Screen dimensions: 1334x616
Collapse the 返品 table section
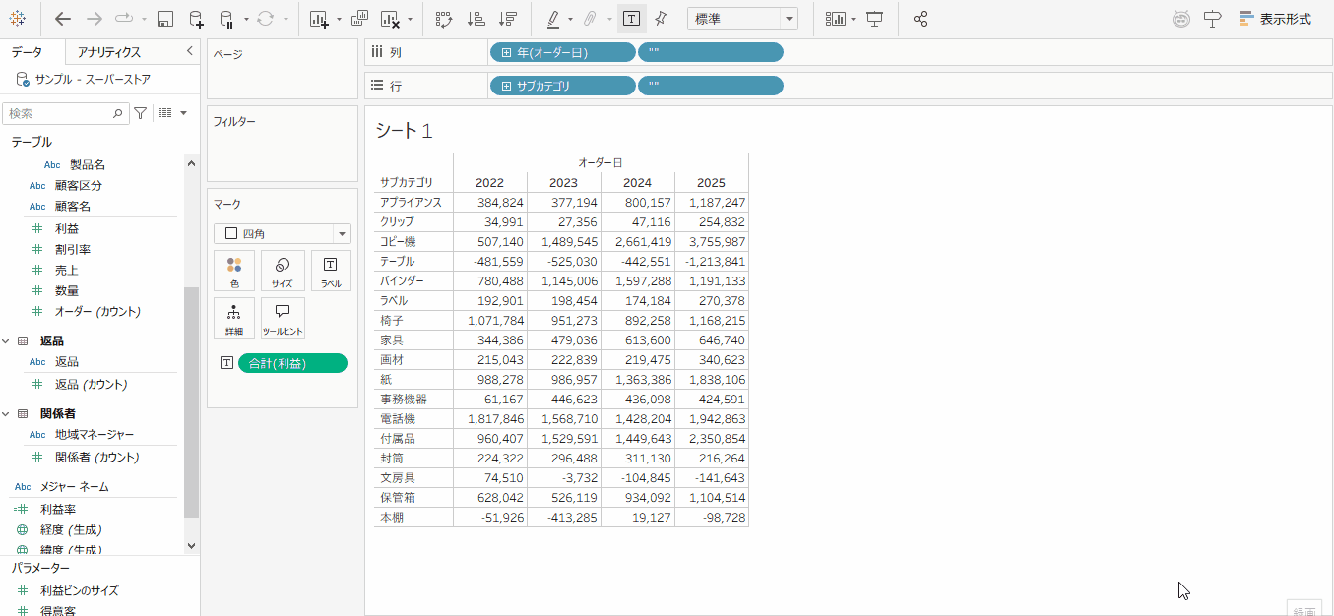coord(7,341)
